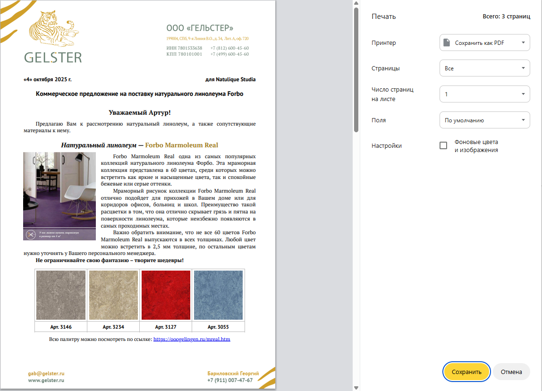542x391 pixels.
Task: Click the Коммерческое предложение title line
Action: pyautogui.click(x=140, y=94)
